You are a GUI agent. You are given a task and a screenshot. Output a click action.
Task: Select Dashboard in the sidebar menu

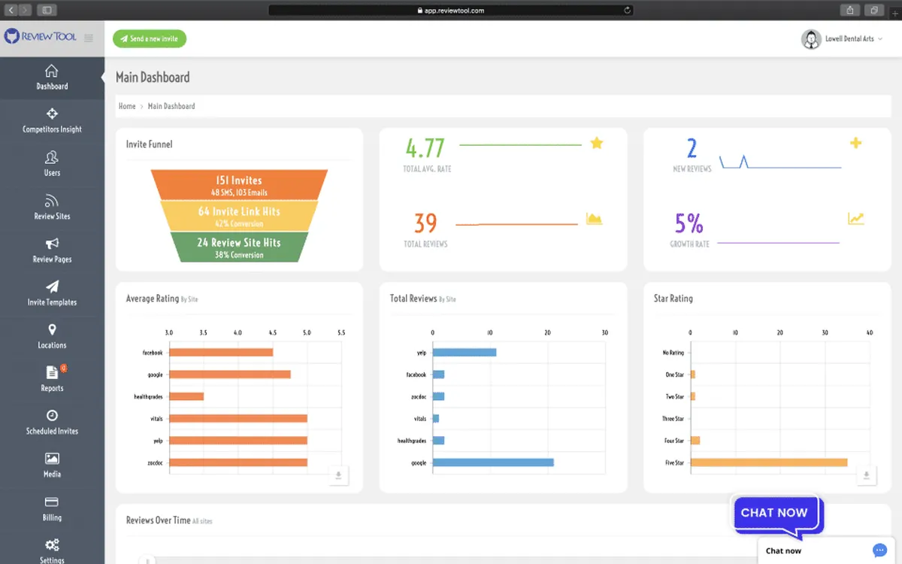tap(52, 78)
